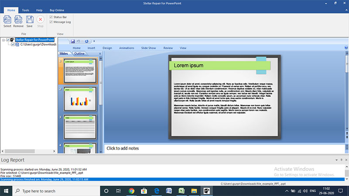The image size is (349, 196).
Task: Click file icon beside C:\Users\gurpr path
Action: point(17,44)
